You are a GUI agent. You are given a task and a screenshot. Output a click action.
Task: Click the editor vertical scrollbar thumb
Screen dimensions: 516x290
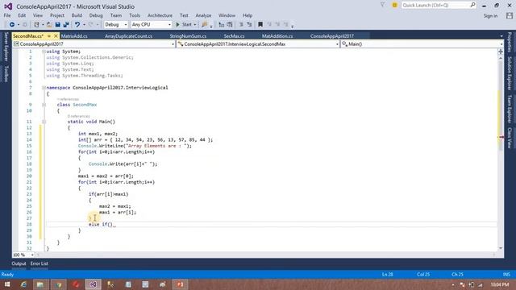(x=501, y=106)
